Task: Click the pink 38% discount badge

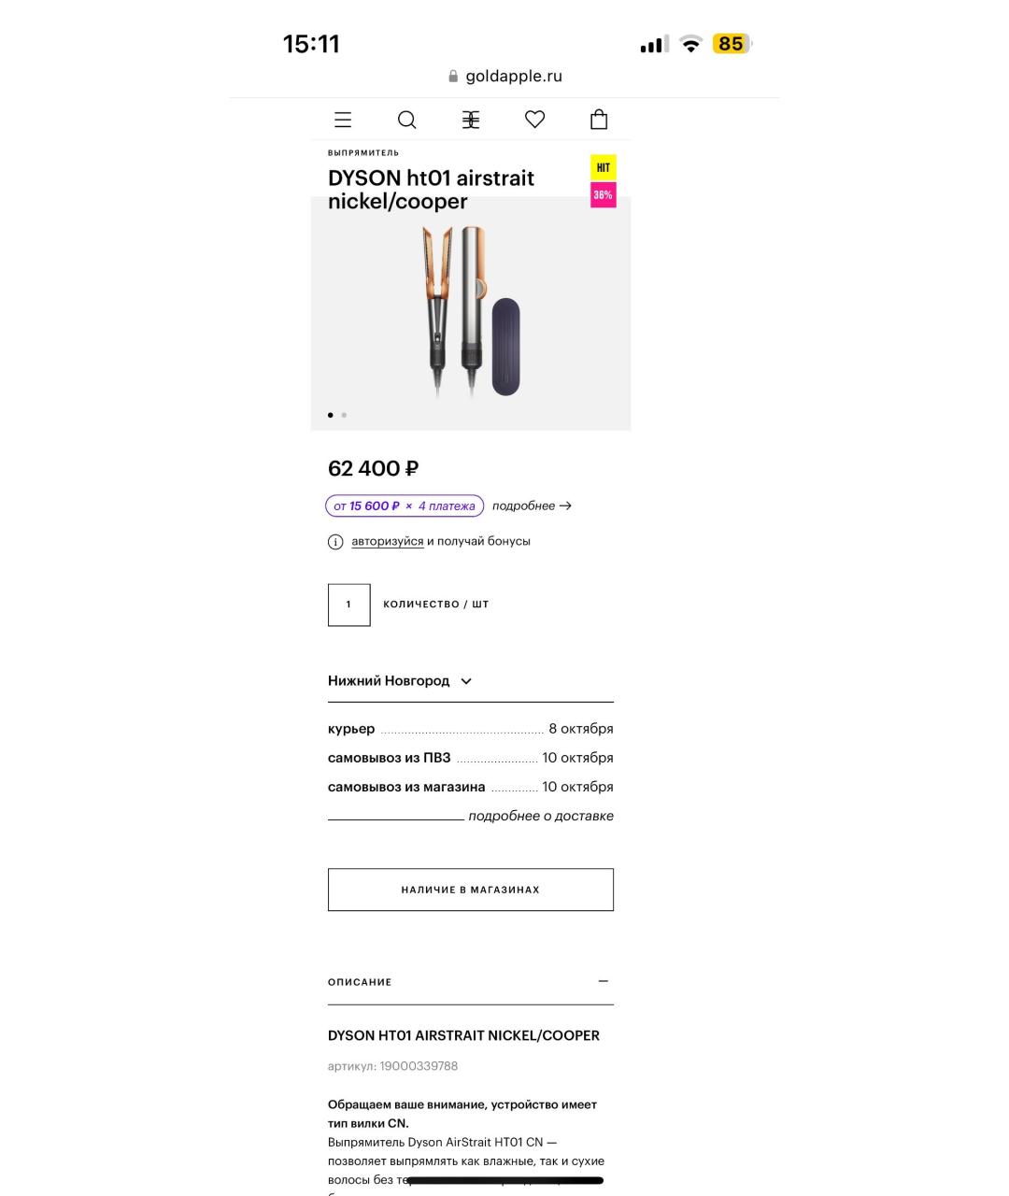Action: (x=604, y=195)
